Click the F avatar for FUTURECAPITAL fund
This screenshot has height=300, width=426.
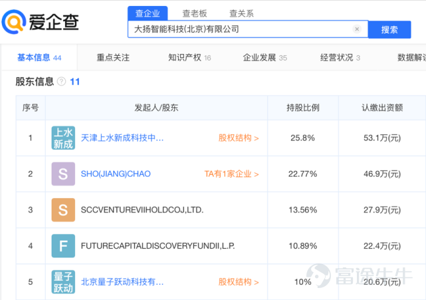(63, 246)
